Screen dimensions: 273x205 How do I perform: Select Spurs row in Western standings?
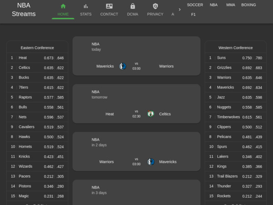click(236, 147)
